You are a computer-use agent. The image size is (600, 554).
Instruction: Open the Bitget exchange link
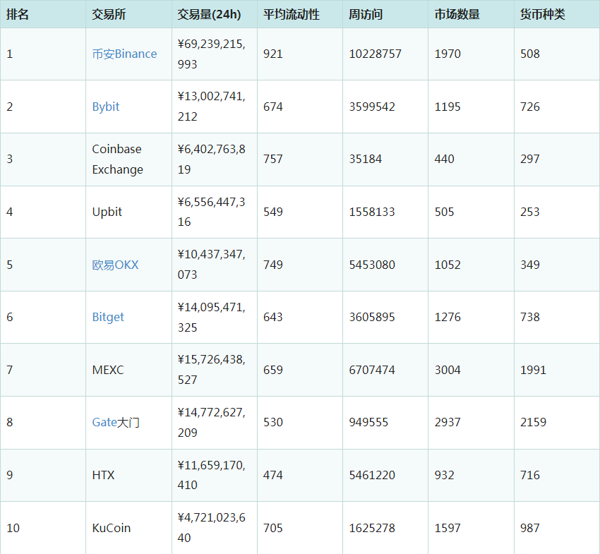(108, 317)
